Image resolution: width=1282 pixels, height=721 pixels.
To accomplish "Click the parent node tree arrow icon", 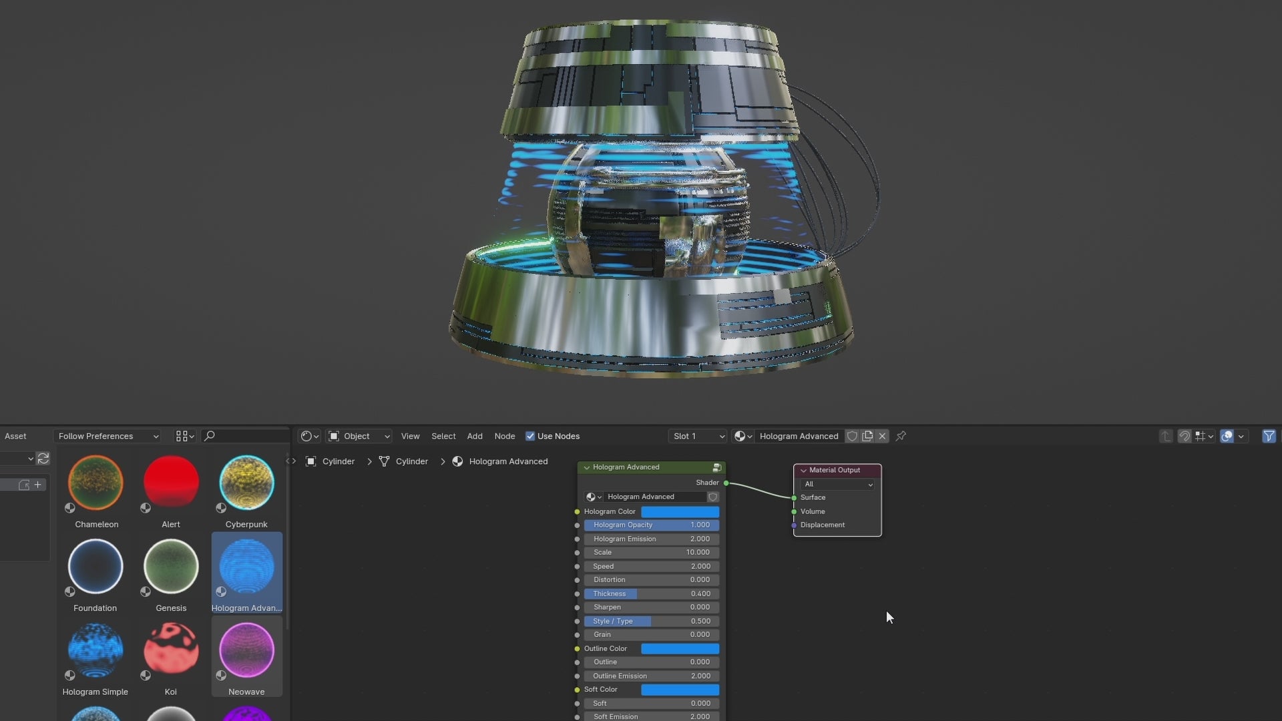I will pyautogui.click(x=1166, y=436).
